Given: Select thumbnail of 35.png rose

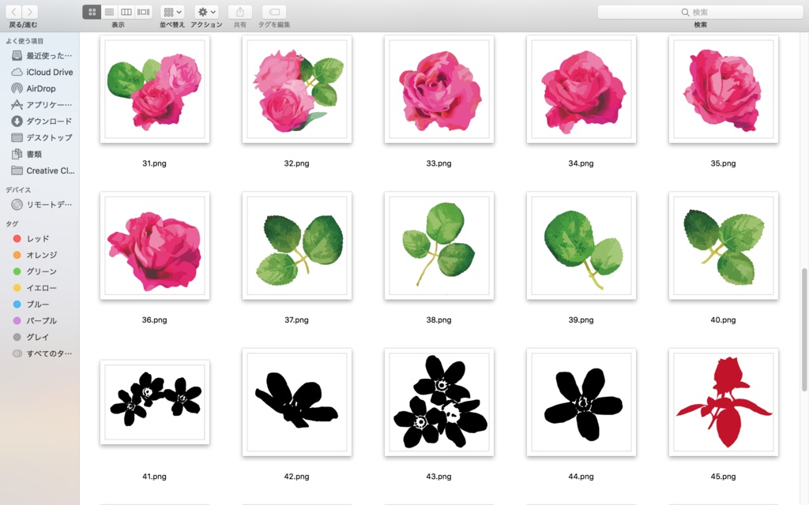Looking at the screenshot, I should point(724,89).
